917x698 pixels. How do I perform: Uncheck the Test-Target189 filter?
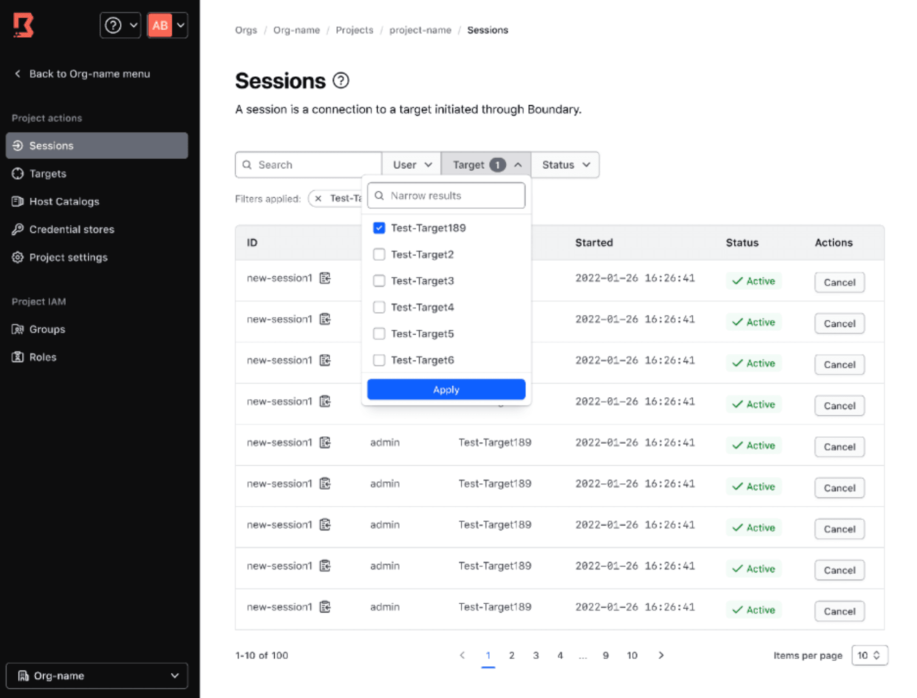[379, 228]
